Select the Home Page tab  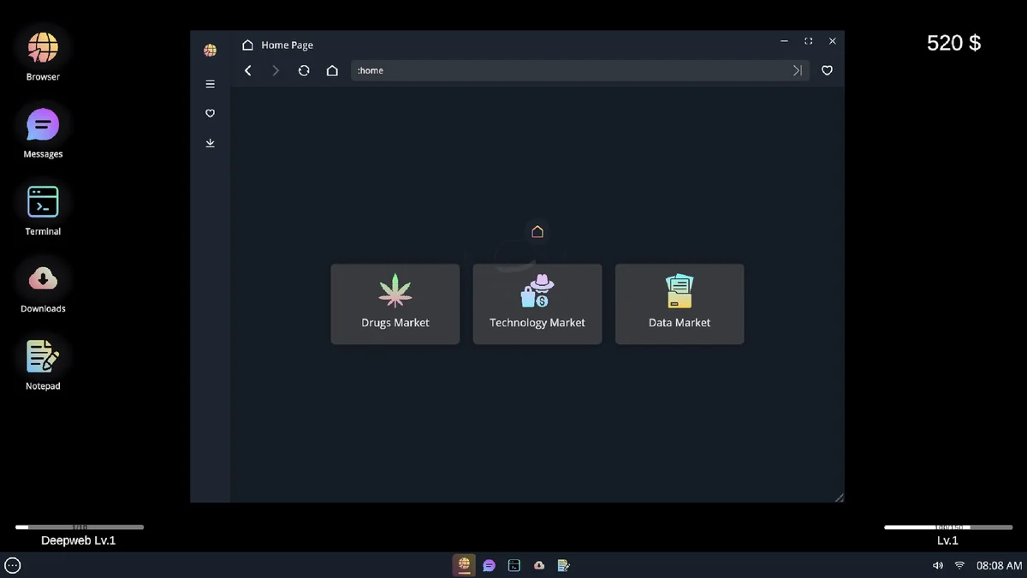[286, 45]
